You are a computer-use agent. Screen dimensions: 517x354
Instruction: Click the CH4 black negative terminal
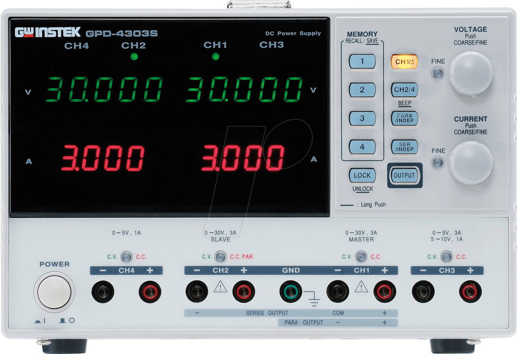click(103, 292)
